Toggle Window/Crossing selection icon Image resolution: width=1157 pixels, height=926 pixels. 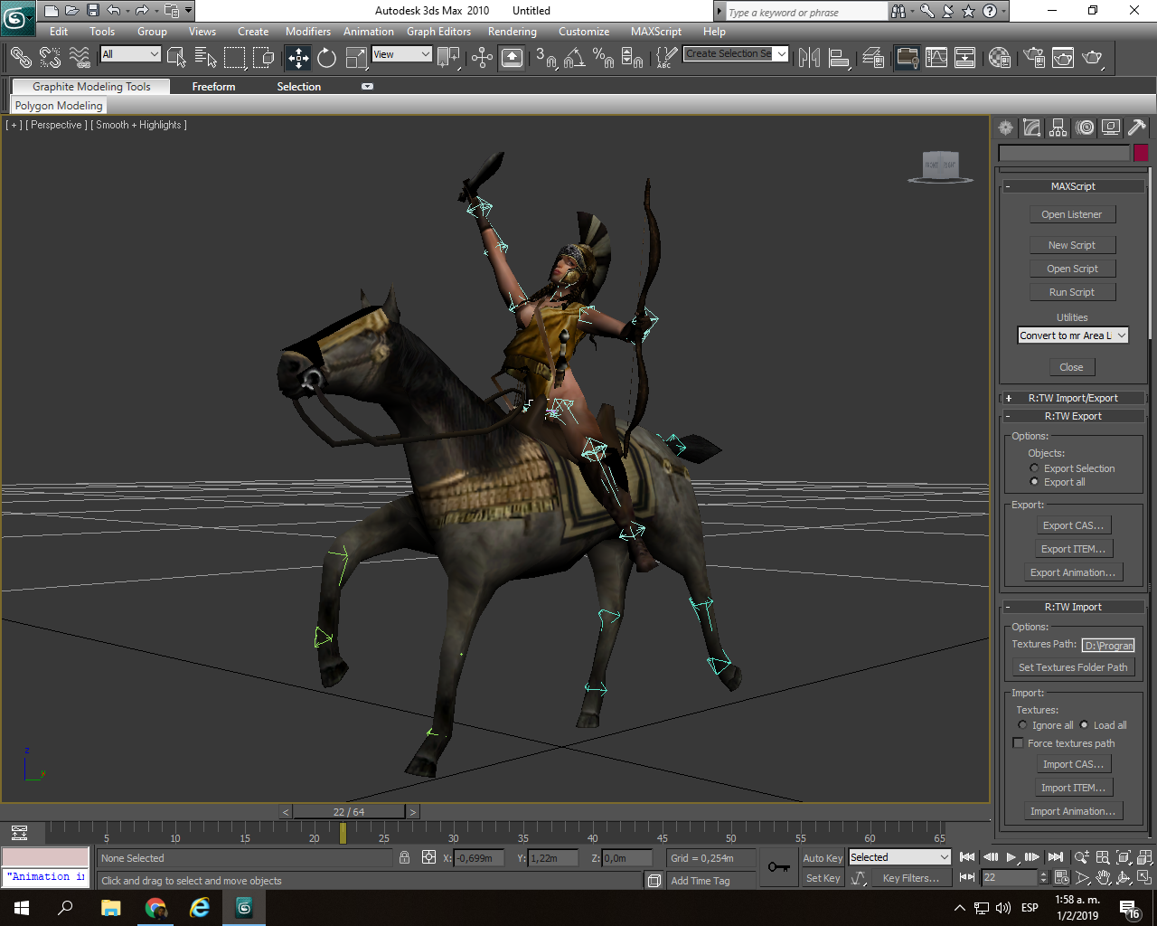pyautogui.click(x=263, y=58)
